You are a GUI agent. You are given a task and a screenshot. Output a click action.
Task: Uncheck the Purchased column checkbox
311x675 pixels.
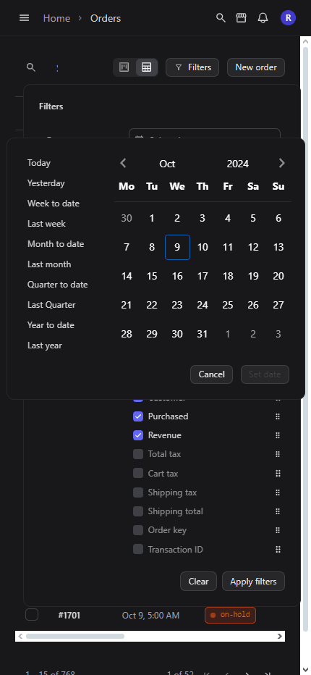click(x=138, y=416)
